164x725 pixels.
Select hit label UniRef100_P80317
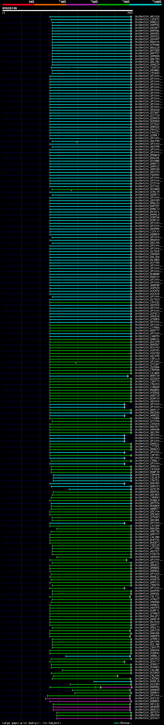click(x=147, y=130)
